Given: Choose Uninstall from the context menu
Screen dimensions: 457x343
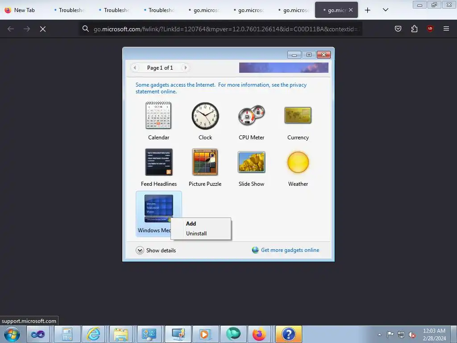Looking at the screenshot, I should (x=196, y=234).
